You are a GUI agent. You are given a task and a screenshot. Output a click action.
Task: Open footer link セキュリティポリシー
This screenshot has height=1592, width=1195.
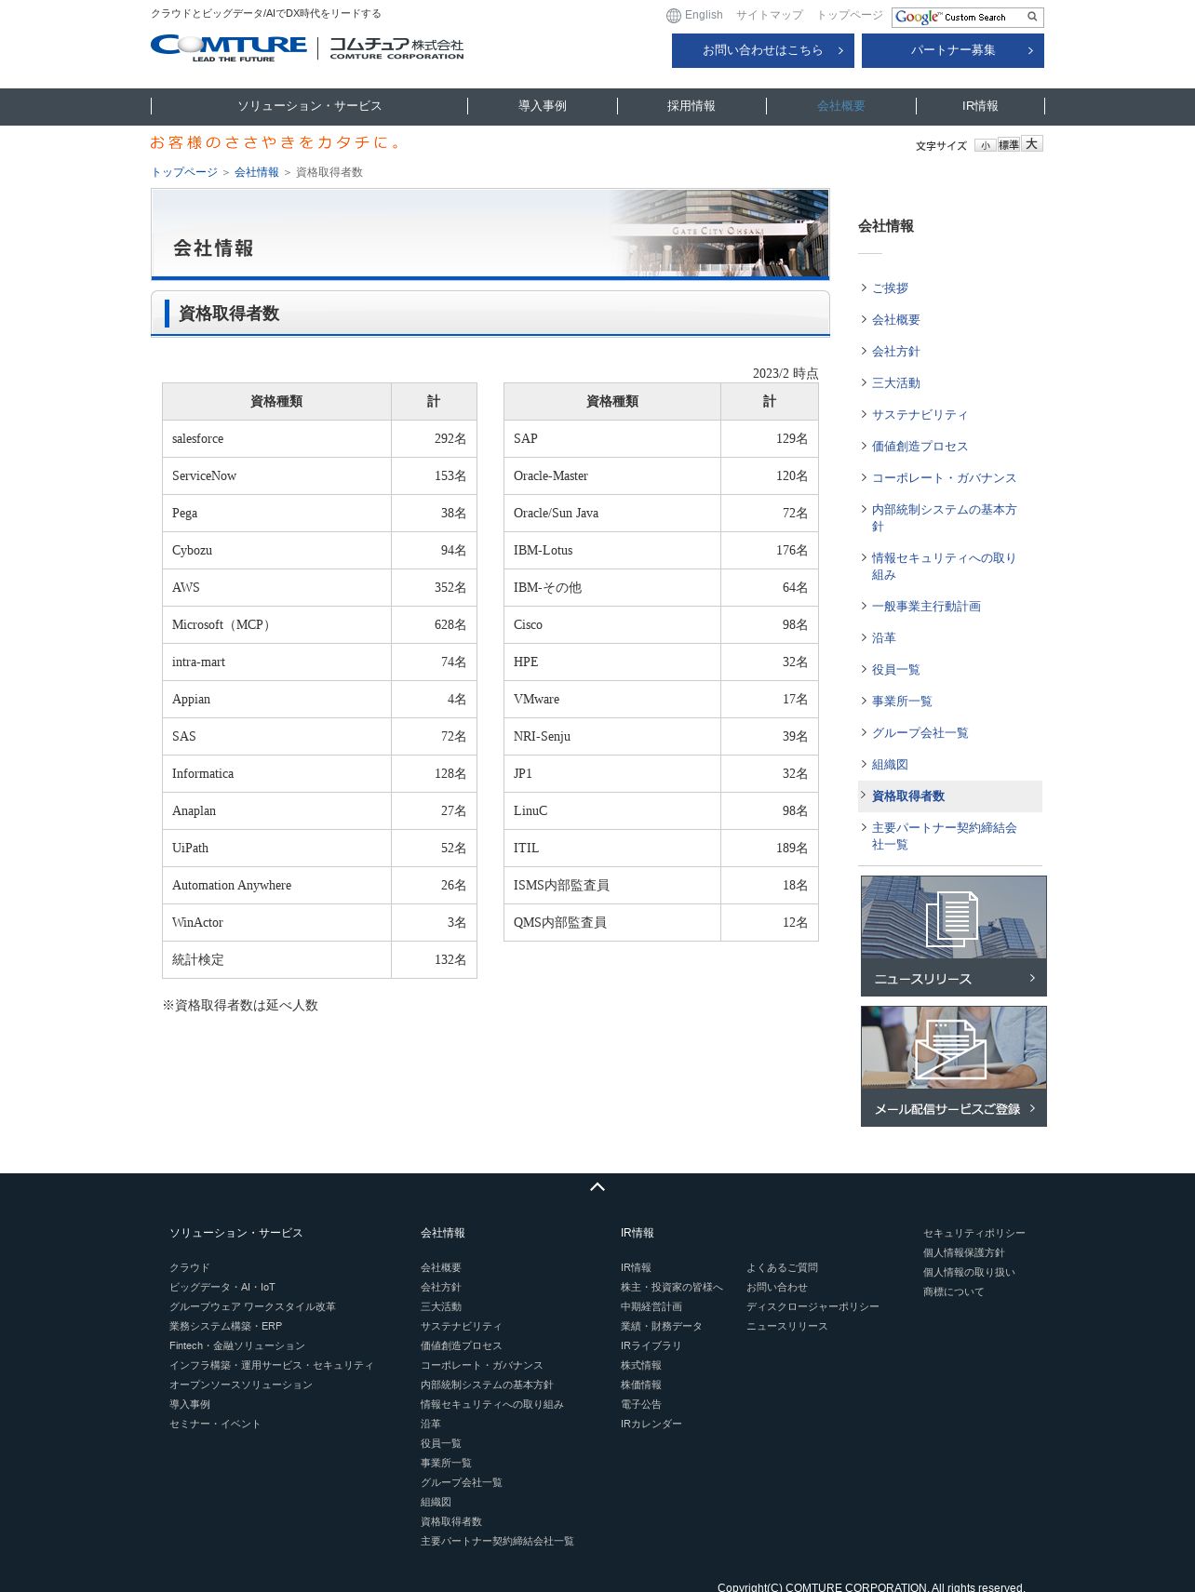(974, 1233)
